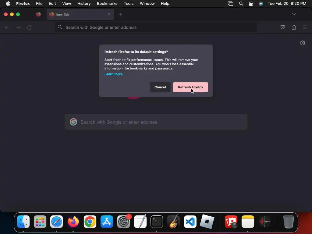This screenshot has height=234, width=312.
Task: Launch Safari from the Dock
Action: click(x=56, y=222)
